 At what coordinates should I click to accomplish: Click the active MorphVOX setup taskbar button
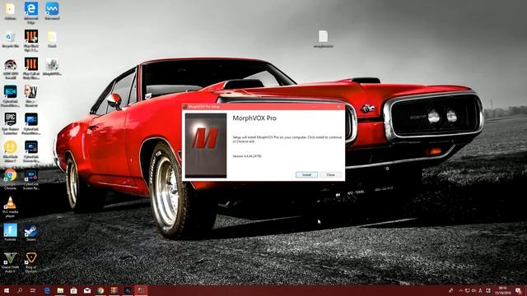pos(141,290)
